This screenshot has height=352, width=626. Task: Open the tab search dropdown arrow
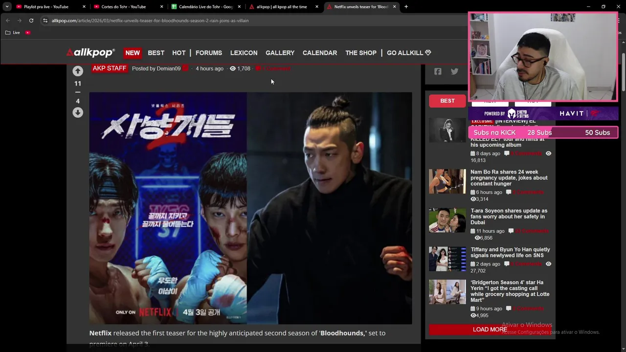pos(7,7)
